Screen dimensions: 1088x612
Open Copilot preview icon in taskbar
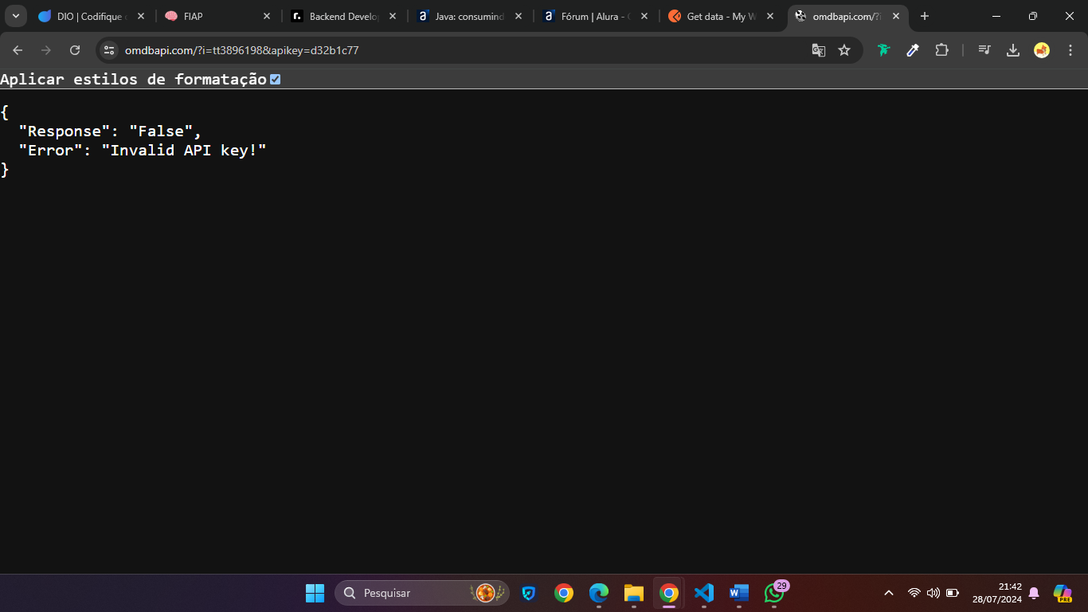pos(1063,593)
